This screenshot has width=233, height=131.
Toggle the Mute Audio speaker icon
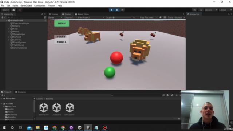(161, 17)
